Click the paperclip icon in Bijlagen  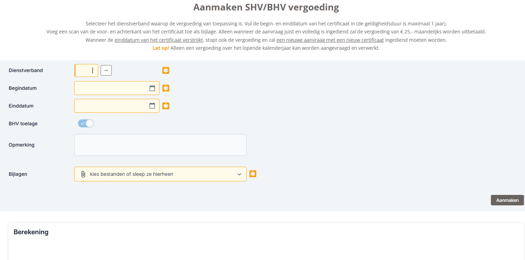83,174
